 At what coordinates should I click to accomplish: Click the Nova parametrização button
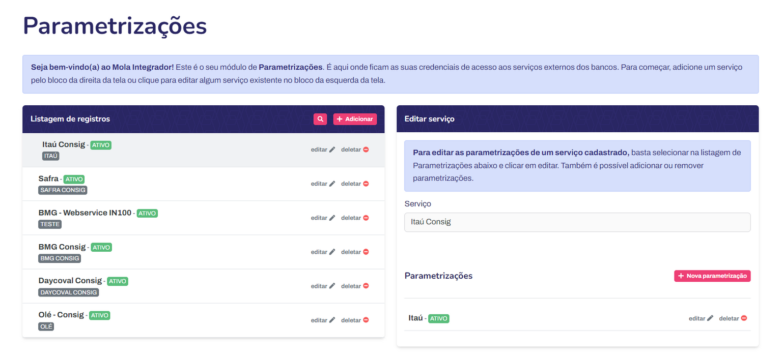click(712, 276)
